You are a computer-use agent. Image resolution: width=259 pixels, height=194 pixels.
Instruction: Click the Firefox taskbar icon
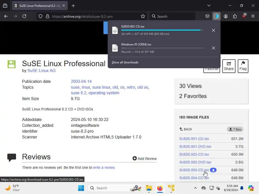tap(160, 188)
